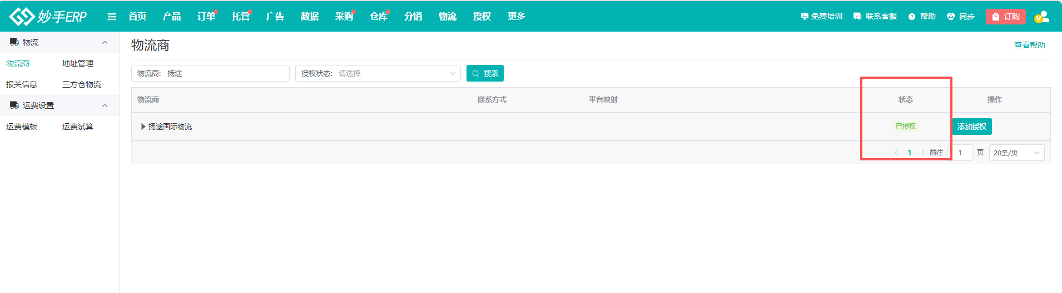Click the 联系方式 column header
The image size is (1062, 293).
(x=492, y=99)
